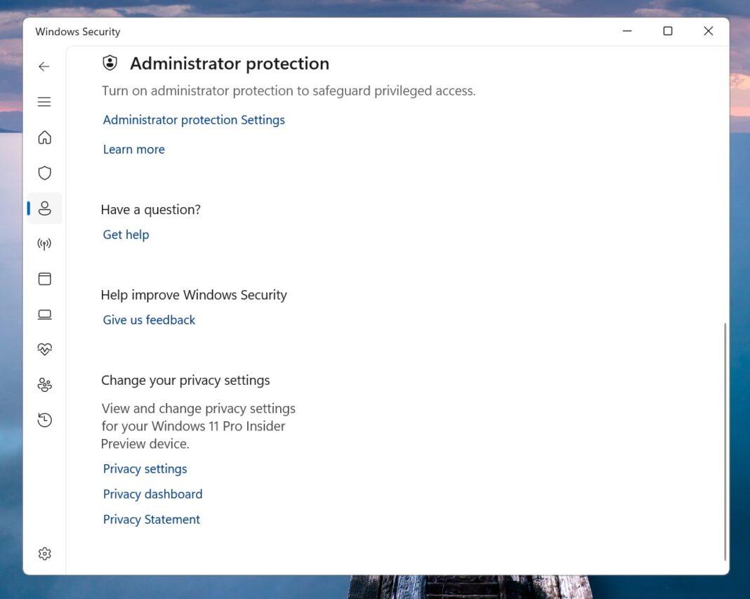This screenshot has width=750, height=599.
Task: Navigate back using the arrow icon
Action: (44, 66)
